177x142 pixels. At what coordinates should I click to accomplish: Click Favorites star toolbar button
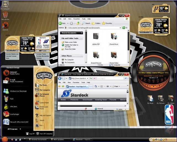[x=107, y=23]
